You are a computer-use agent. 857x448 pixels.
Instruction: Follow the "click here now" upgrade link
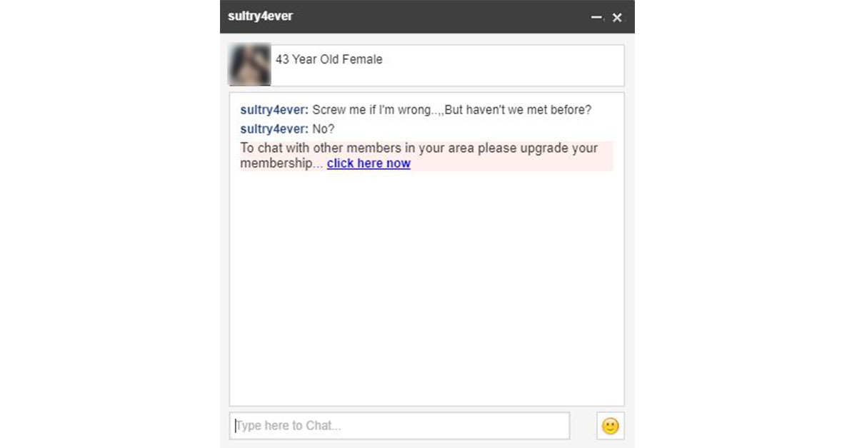point(369,163)
